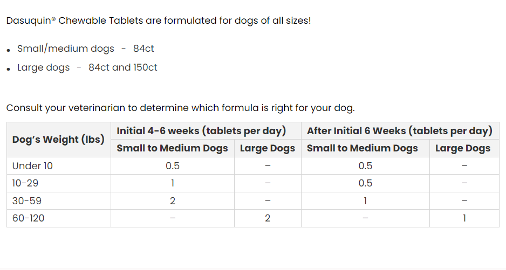Click the 30-59 weight row label

point(27,200)
